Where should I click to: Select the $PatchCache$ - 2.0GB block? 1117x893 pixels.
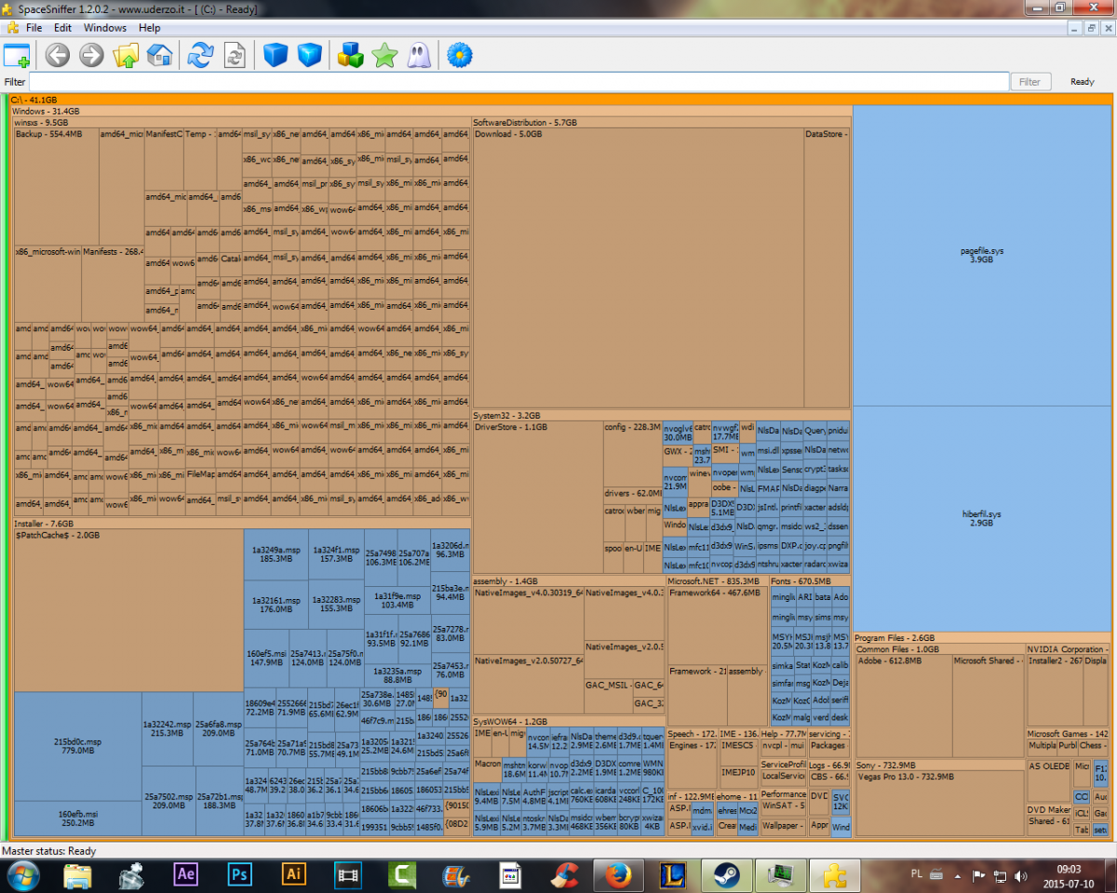pos(128,611)
